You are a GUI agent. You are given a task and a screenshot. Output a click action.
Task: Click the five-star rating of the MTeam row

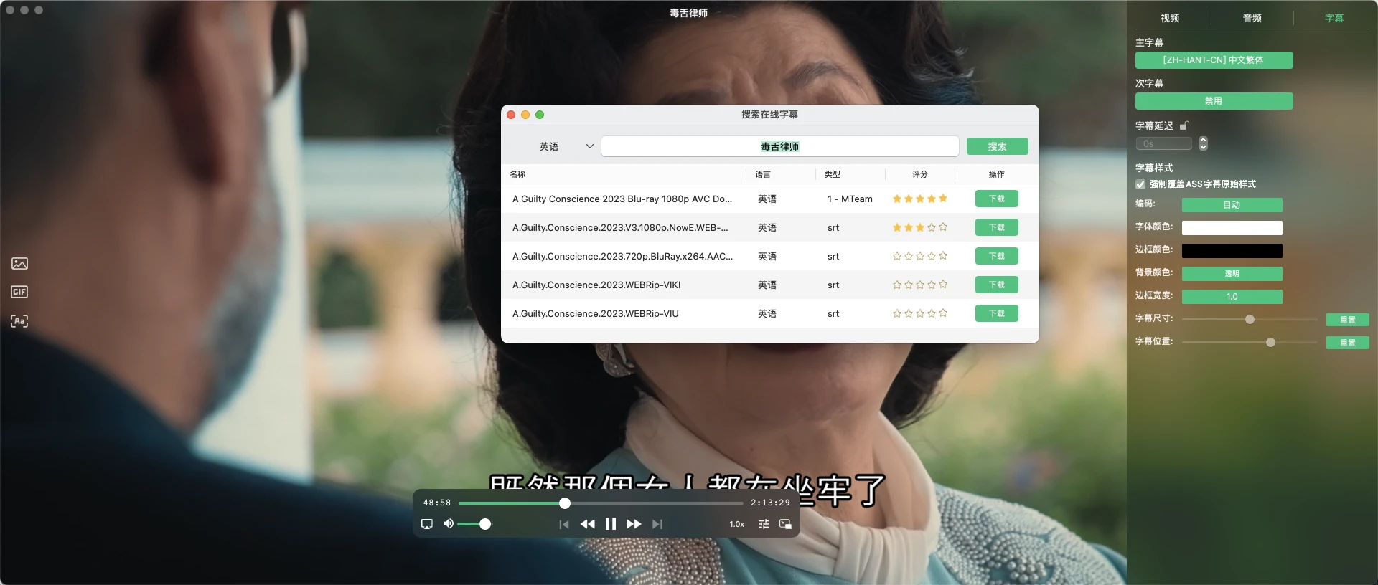(920, 199)
